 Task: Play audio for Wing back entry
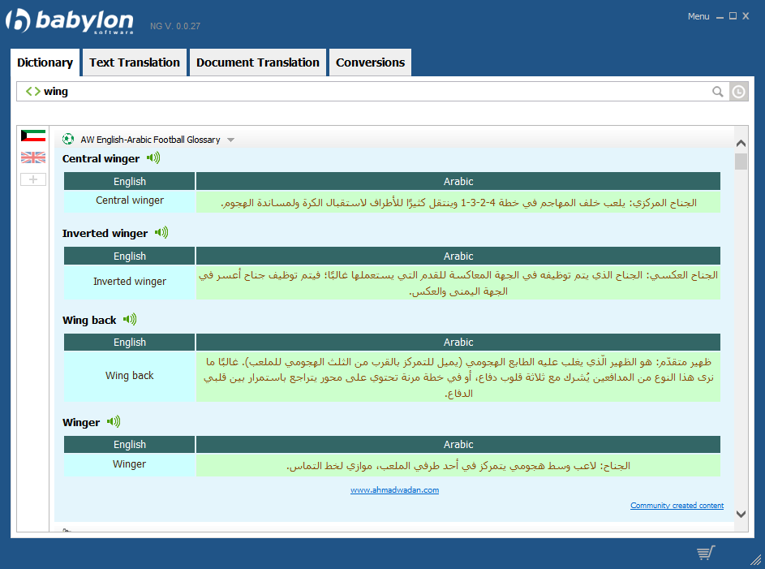130,320
